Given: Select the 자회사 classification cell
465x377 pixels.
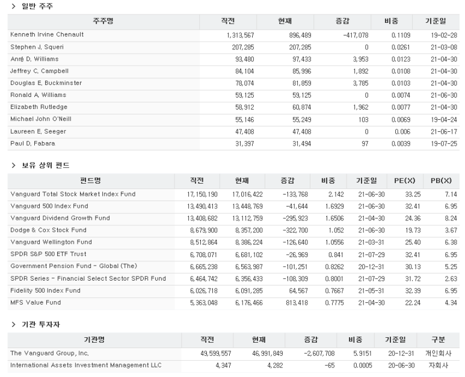Looking at the screenshot, I should [438, 365].
